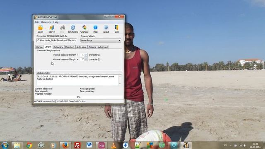Switch to the Advanced tab
Screen dimensions: 265x149
(103, 47)
